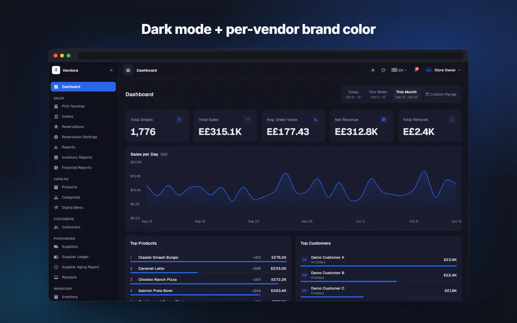Open Suppliers in Purchasing section
This screenshot has height=323, width=517.
[x=83, y=247]
